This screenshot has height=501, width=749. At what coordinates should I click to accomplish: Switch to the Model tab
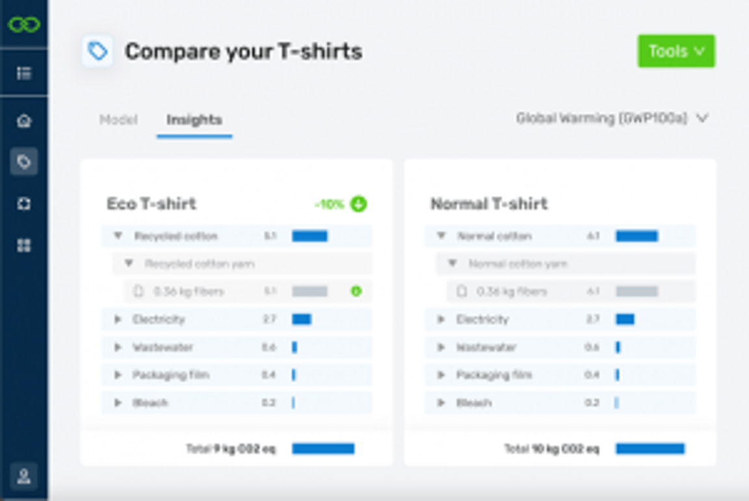(119, 120)
